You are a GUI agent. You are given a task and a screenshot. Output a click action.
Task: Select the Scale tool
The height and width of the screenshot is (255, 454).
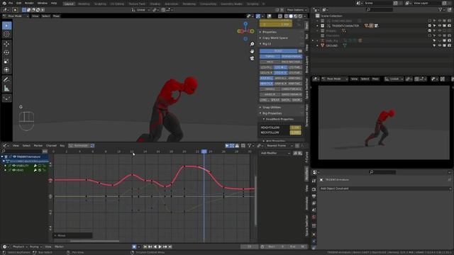pos(6,62)
